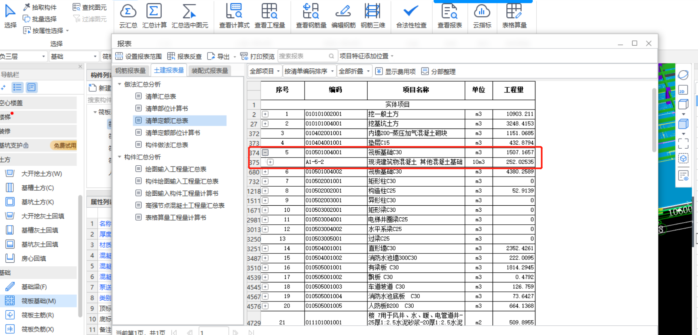Screen dimensions: 698x335
Task: Click 拾取构件 pick component tool
Action: click(40, 7)
